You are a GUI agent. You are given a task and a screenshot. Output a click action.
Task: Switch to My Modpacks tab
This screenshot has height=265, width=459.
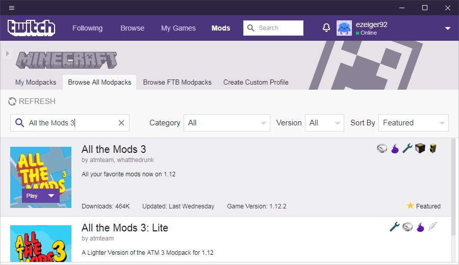[x=36, y=82]
